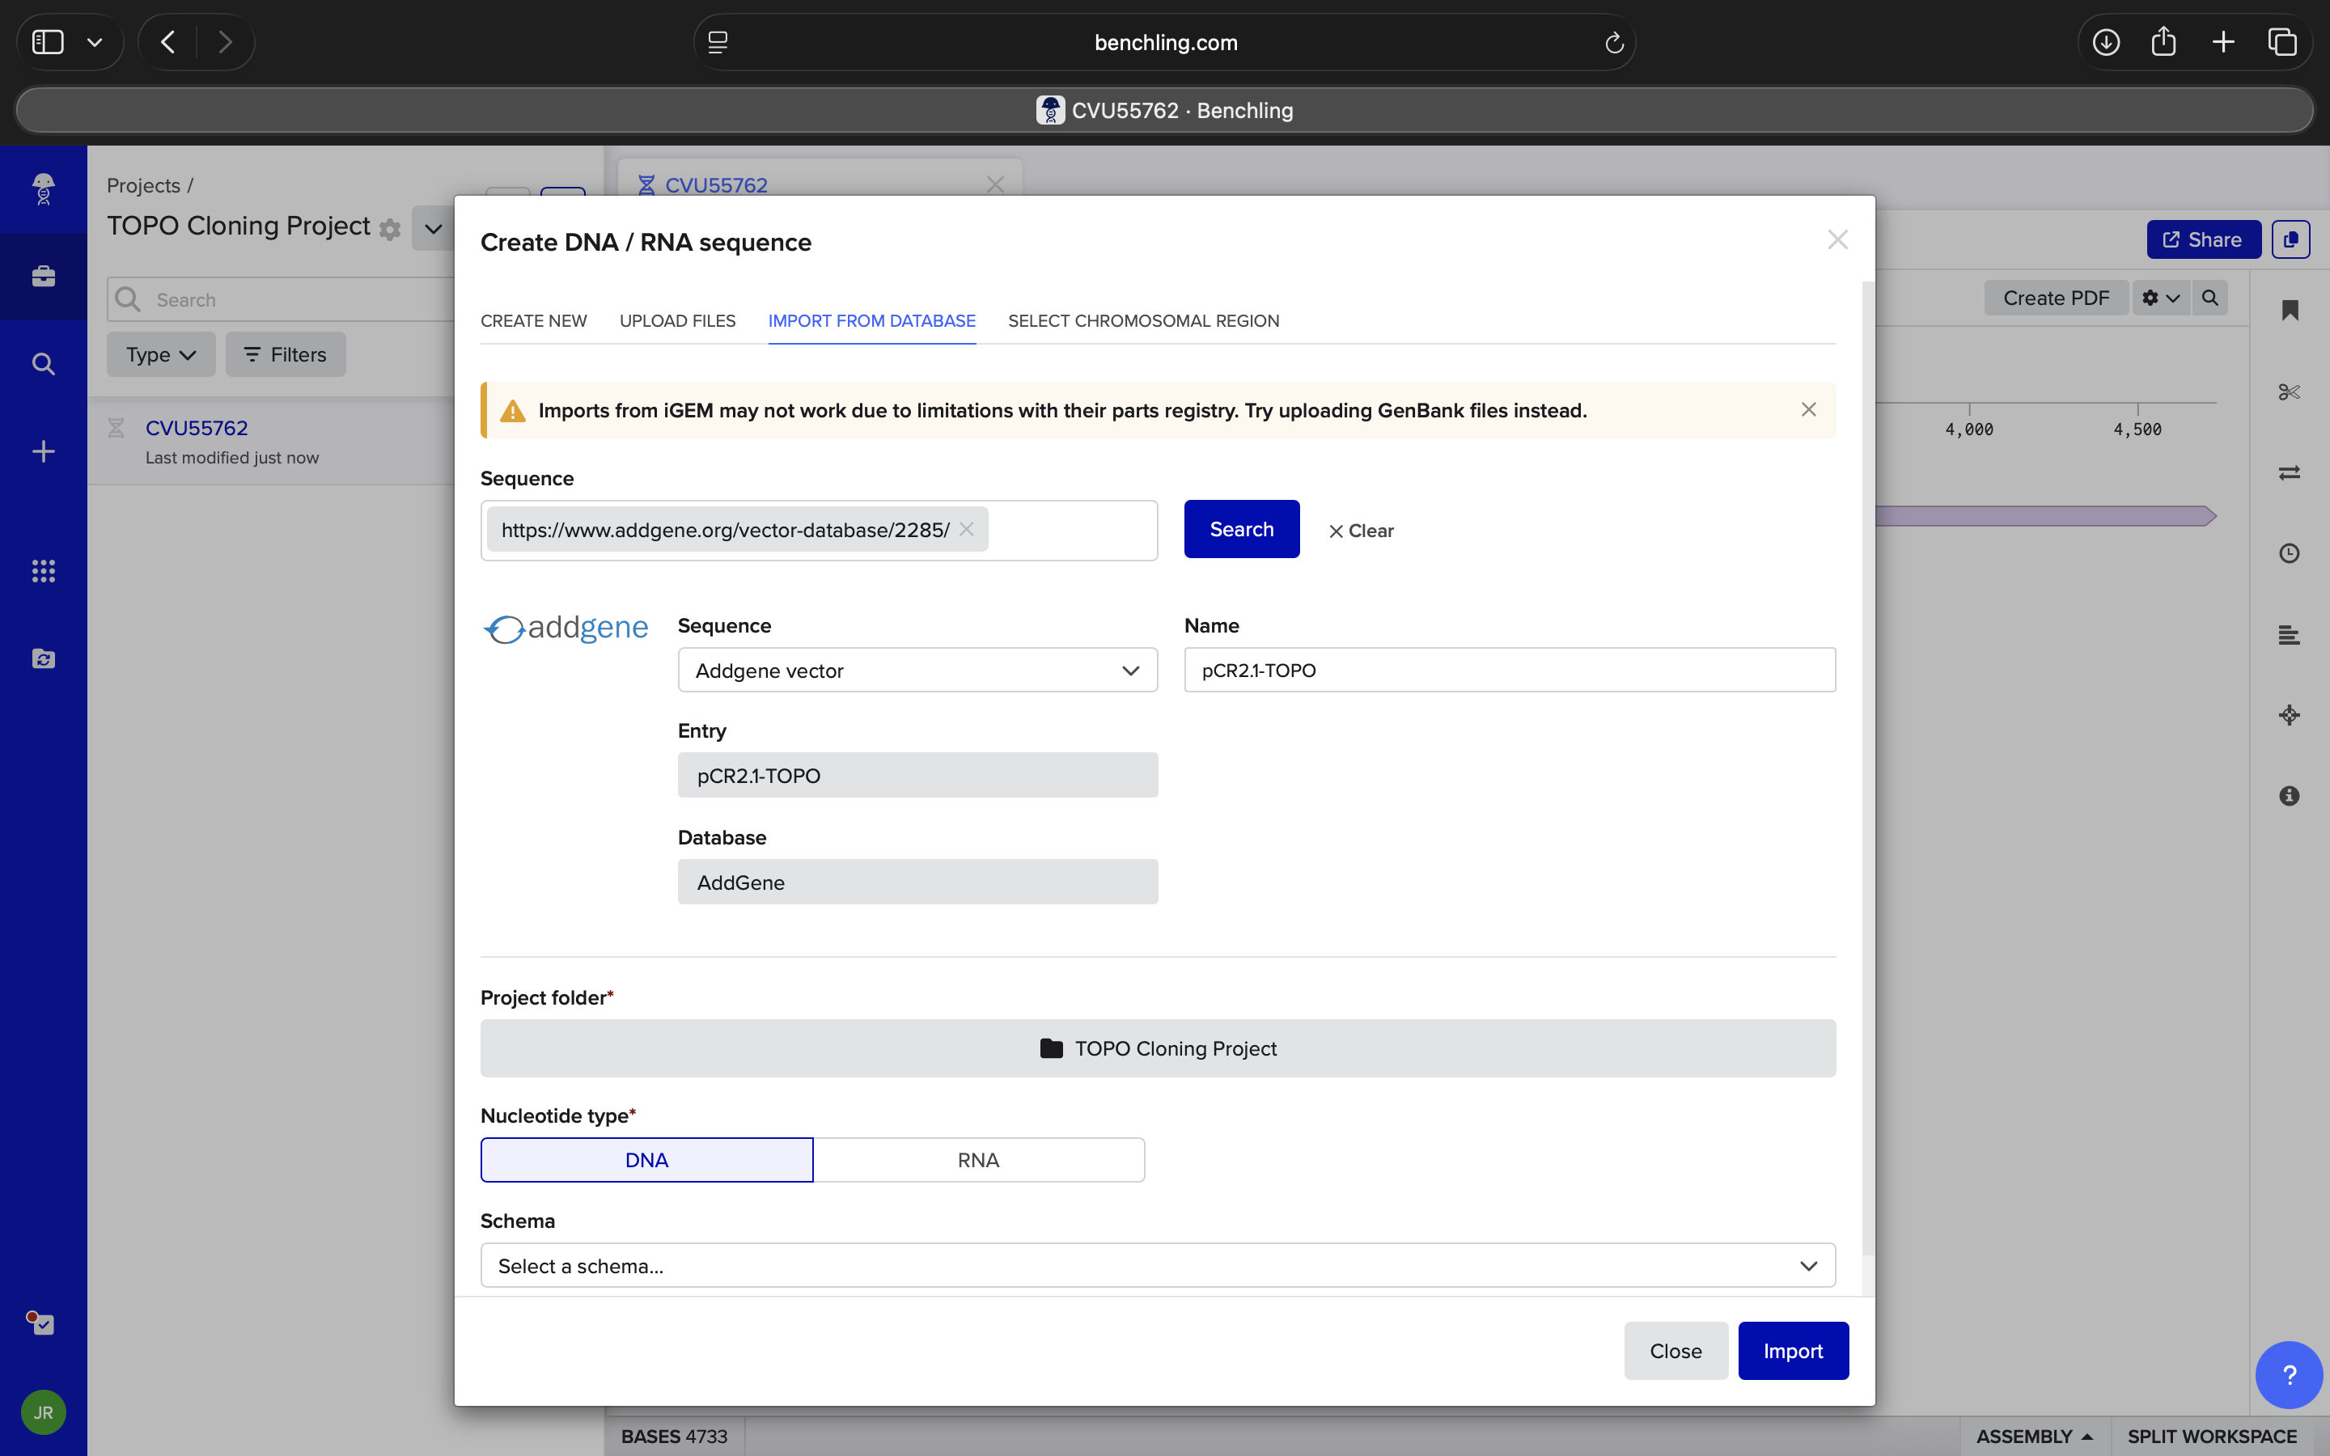The image size is (2330, 1456).
Task: Remove the addgene URL chip from Sequence field
Action: click(x=967, y=530)
